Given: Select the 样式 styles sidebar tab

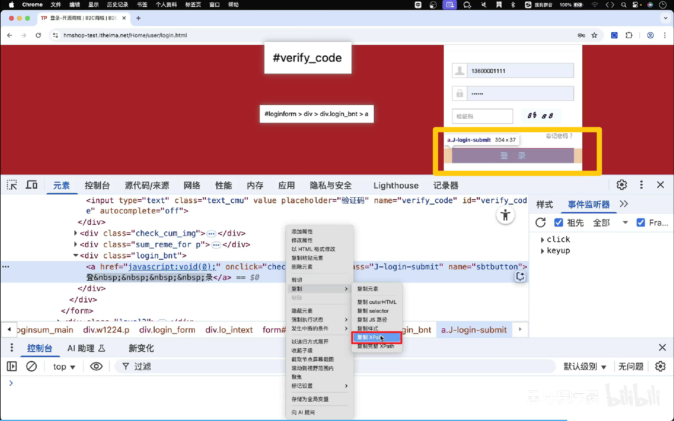Looking at the screenshot, I should click(545, 204).
